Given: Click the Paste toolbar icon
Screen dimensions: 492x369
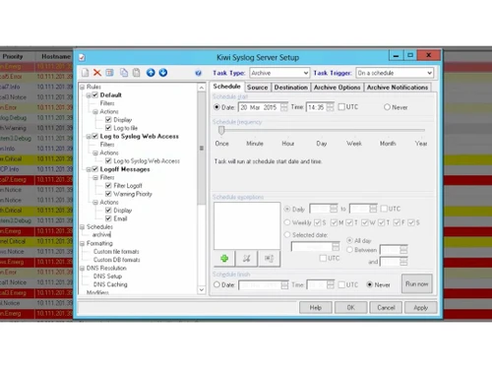Looking at the screenshot, I should click(x=136, y=73).
